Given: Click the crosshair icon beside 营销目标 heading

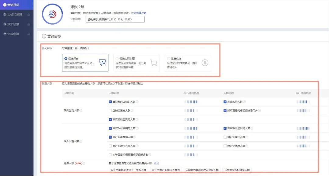Looking at the screenshot, I should point(44,36).
